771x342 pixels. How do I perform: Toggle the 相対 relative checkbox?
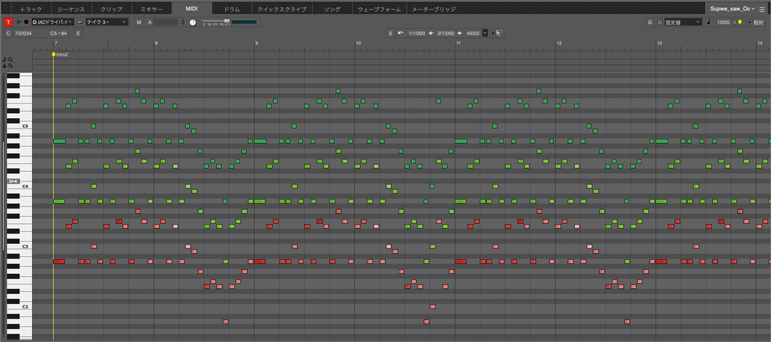click(749, 22)
